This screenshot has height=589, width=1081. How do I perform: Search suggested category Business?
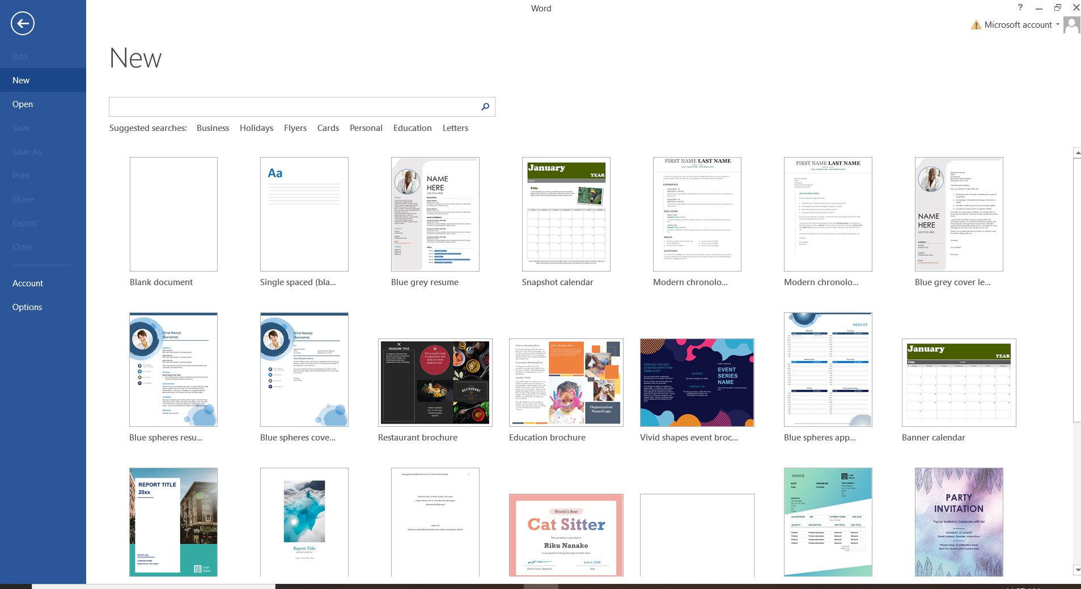pyautogui.click(x=213, y=128)
